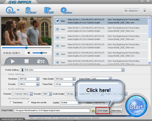Click the movie preview thumbnail
The width and height of the screenshot is (152, 121).
[26, 31]
